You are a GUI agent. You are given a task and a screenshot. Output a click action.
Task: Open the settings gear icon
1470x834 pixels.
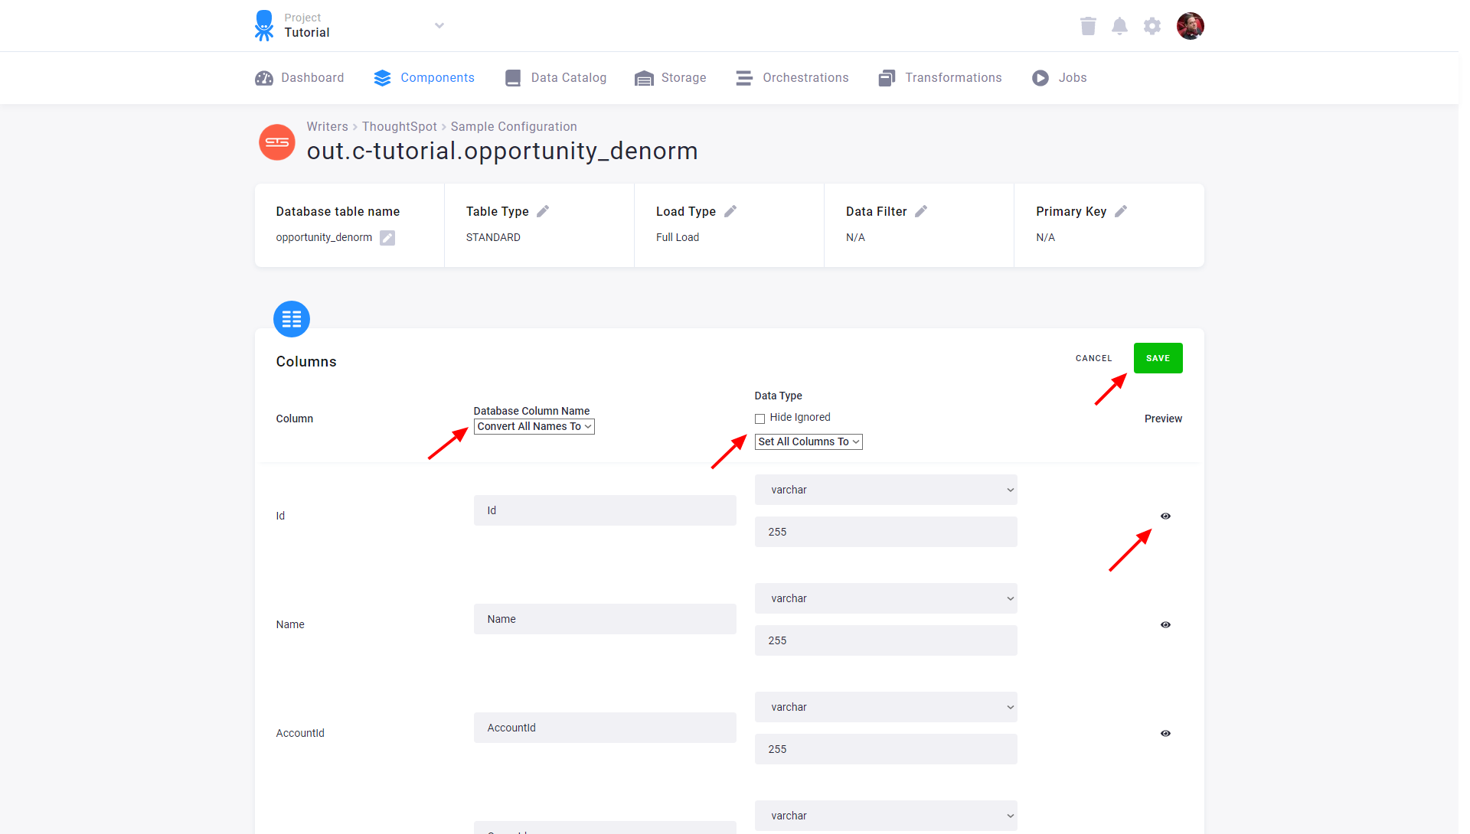point(1151,26)
